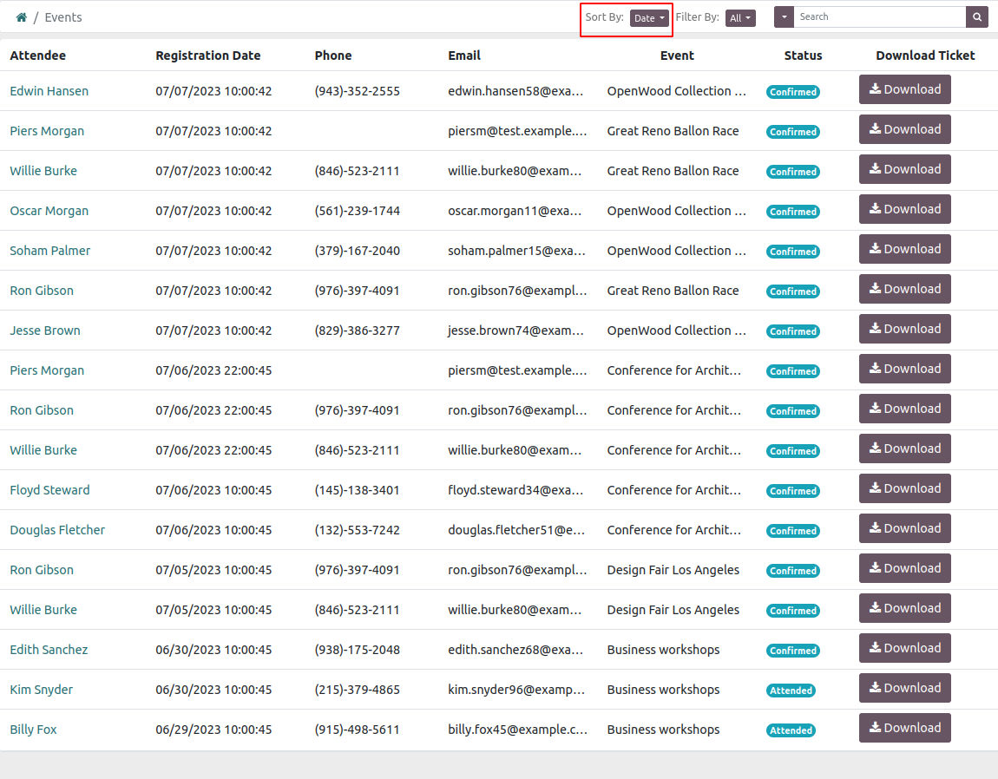Open Willie Burke's 07/06/2023 Conference registration
998x779 pixels.
point(43,450)
